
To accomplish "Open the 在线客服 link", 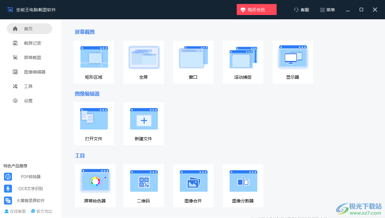I will tap(15, 211).
